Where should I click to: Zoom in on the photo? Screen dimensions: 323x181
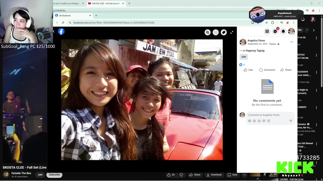(207, 32)
